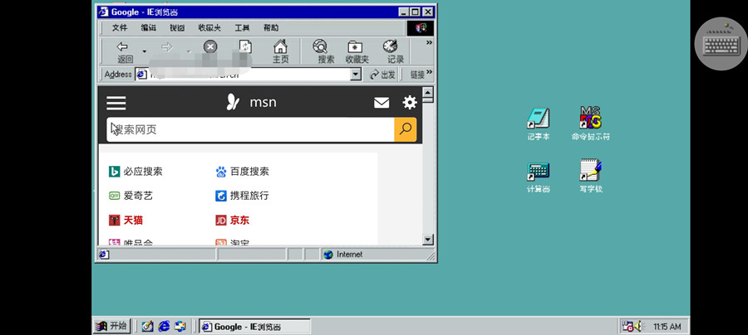Open the msn mail envelope icon
Image resolution: width=748 pixels, height=335 pixels.
[x=381, y=103]
